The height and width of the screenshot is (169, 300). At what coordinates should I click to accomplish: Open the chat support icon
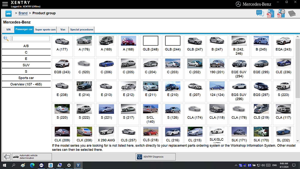[260, 13]
